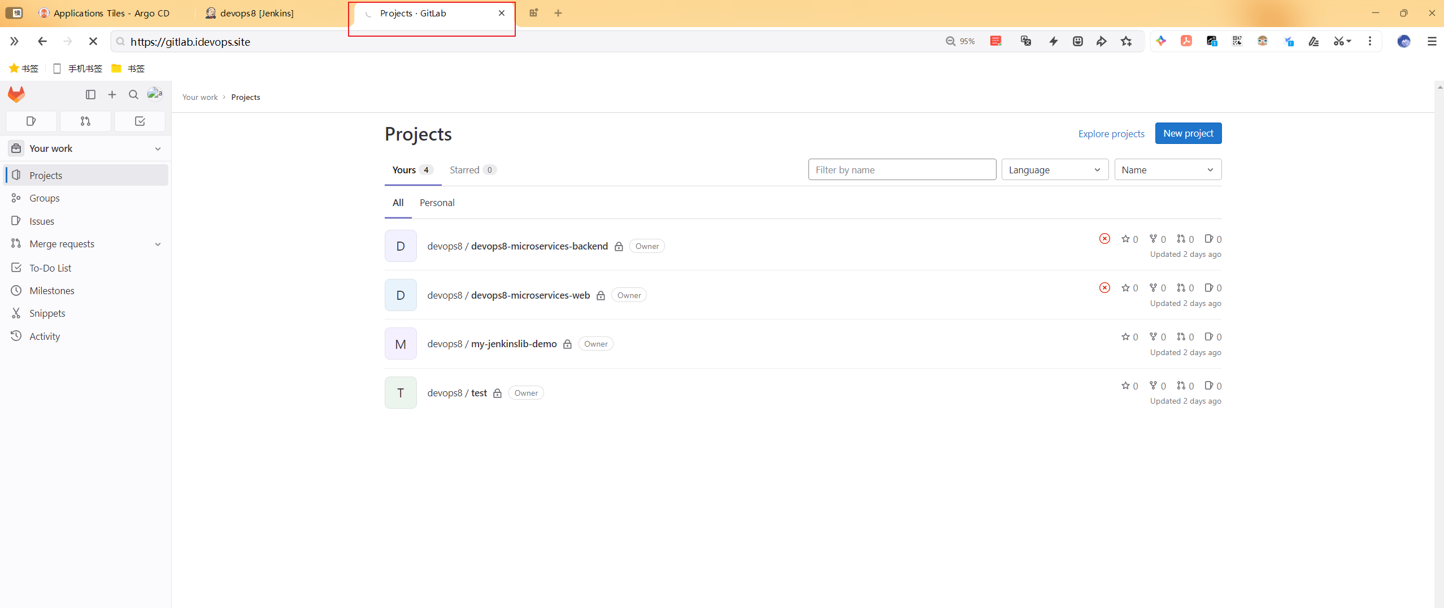Open a new browser tab with plus

[558, 13]
